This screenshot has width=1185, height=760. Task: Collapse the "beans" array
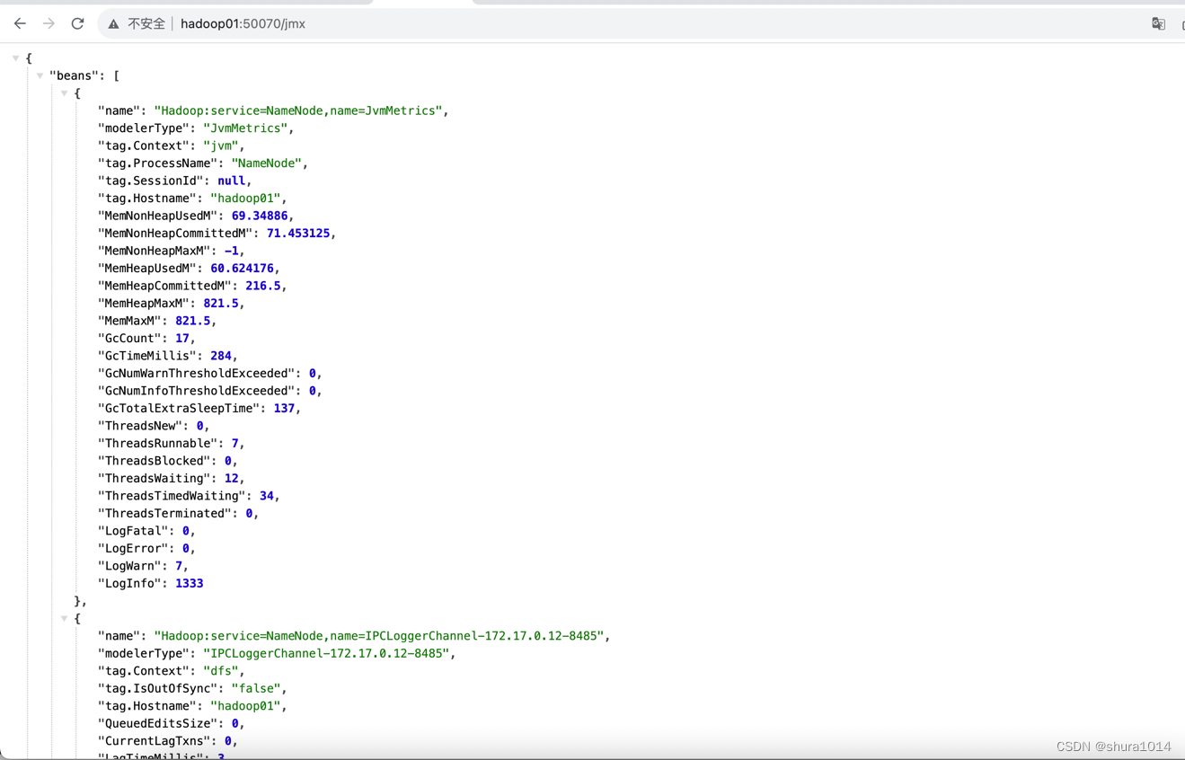pyautogui.click(x=40, y=75)
